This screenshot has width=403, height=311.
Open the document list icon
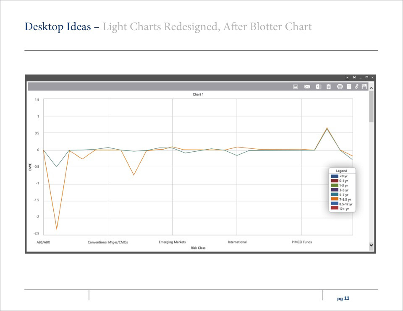tap(348, 87)
